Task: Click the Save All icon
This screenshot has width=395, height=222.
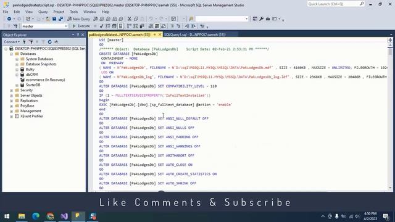Action: pos(60,19)
